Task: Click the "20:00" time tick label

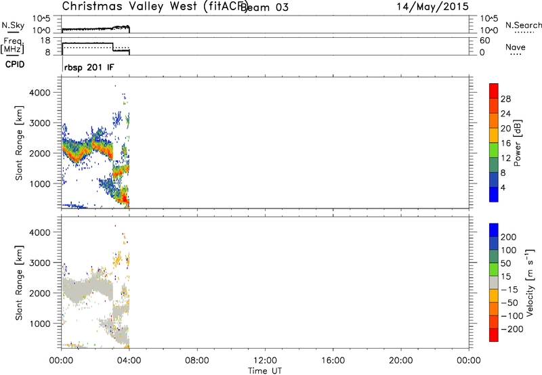Action: coord(400,361)
